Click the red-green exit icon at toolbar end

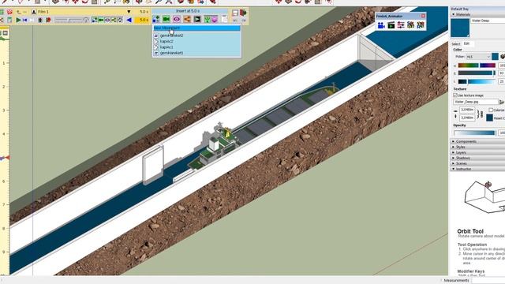click(243, 13)
